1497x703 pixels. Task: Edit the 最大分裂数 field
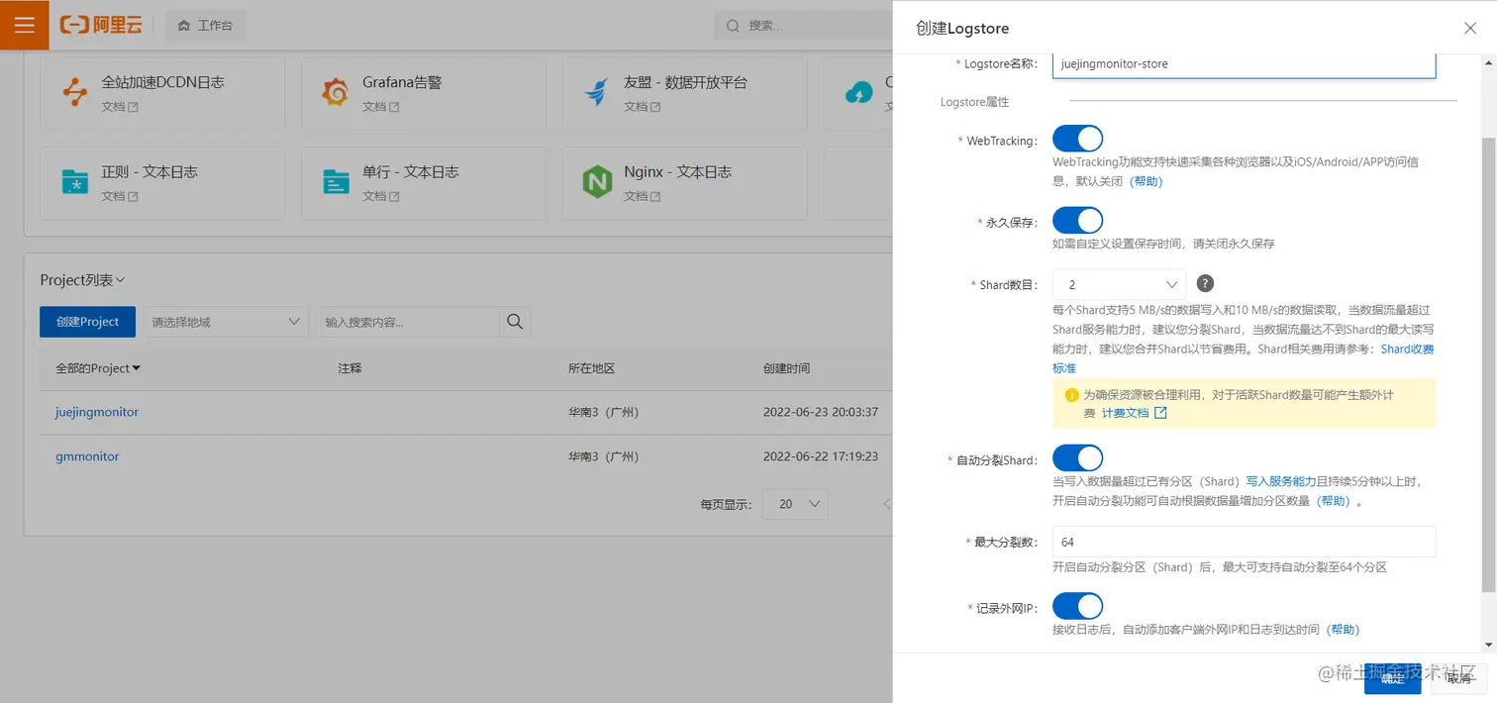[1244, 542]
